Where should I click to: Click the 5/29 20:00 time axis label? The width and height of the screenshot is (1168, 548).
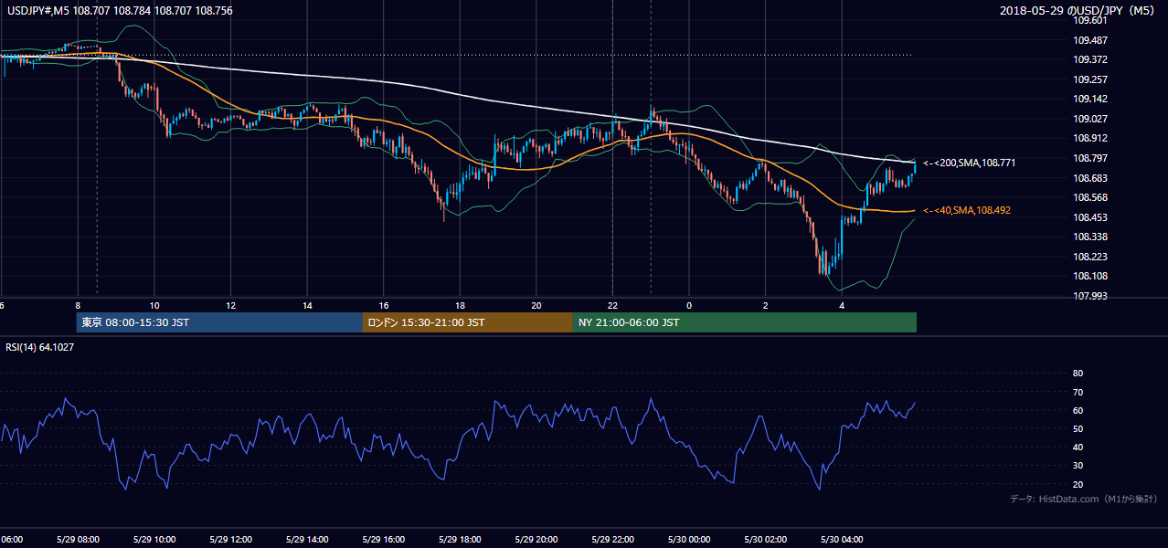536,539
